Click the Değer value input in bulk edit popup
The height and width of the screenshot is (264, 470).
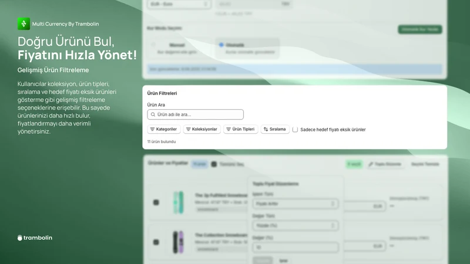(x=296, y=247)
